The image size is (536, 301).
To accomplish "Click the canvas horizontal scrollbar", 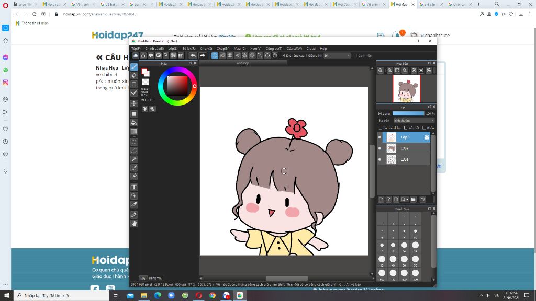I will point(286,279).
